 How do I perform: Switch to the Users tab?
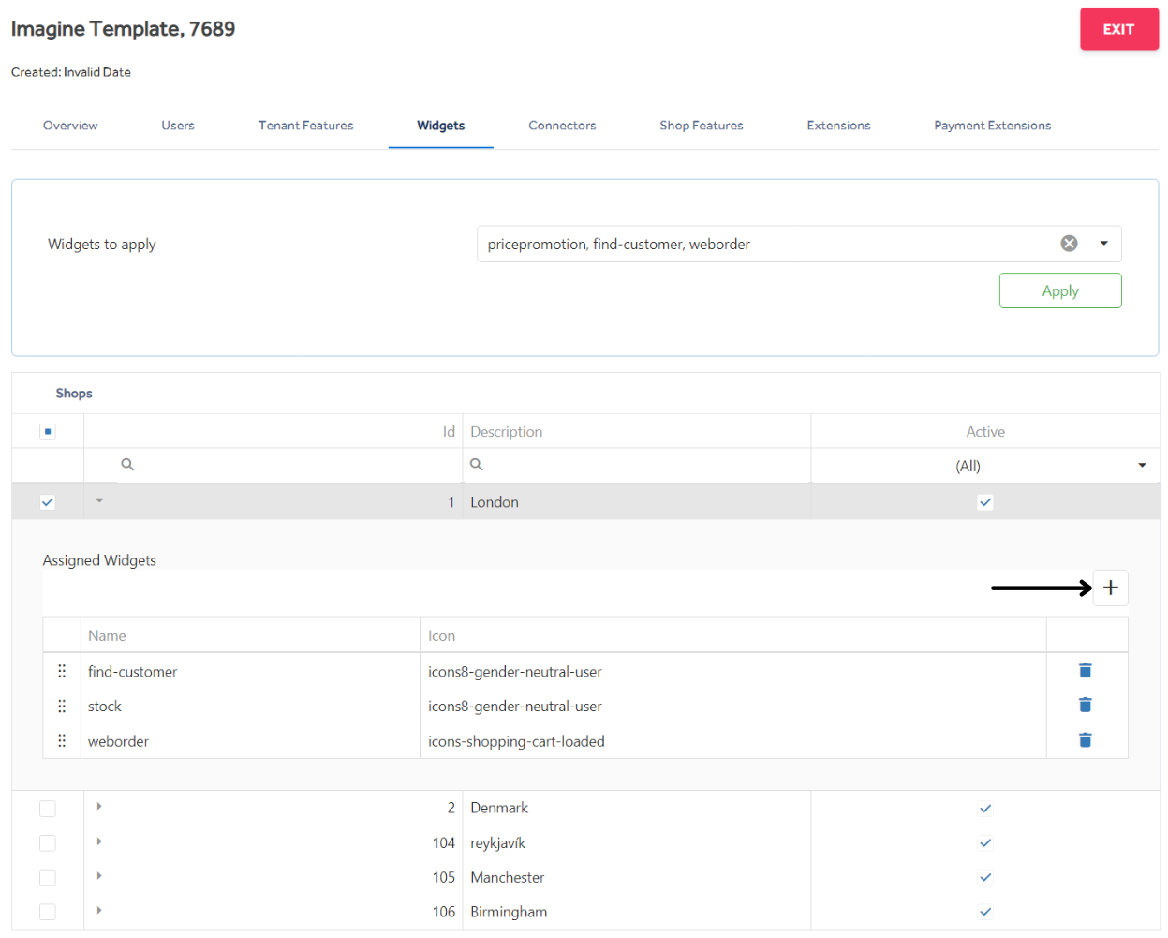point(178,126)
